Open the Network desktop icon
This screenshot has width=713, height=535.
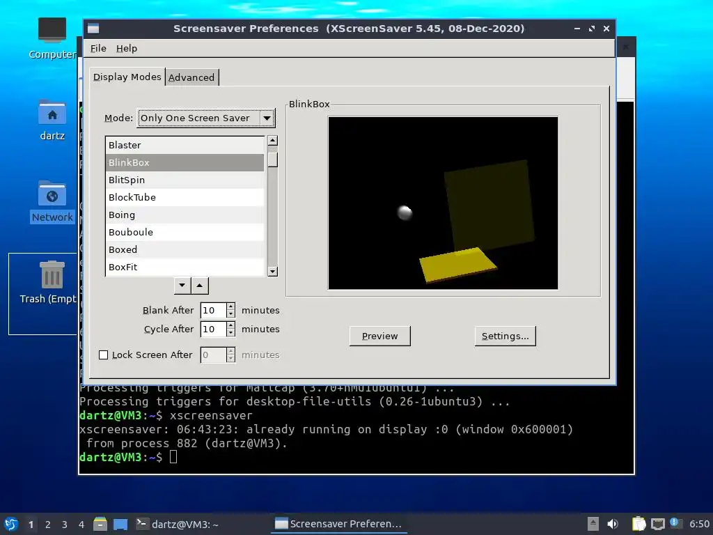52,201
